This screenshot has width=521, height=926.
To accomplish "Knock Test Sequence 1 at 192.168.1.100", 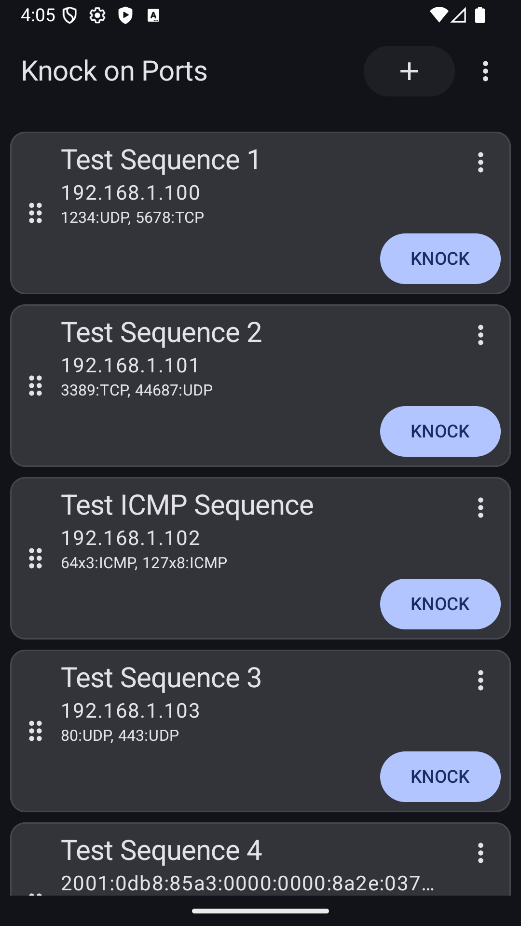I will point(440,259).
